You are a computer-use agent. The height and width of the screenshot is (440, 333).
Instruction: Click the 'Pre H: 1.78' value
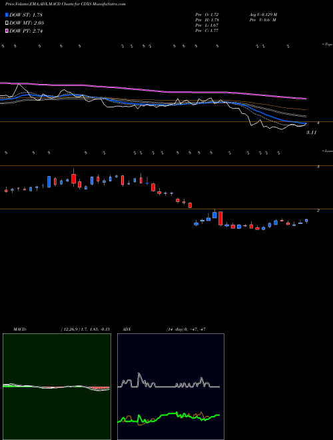pos(207,20)
